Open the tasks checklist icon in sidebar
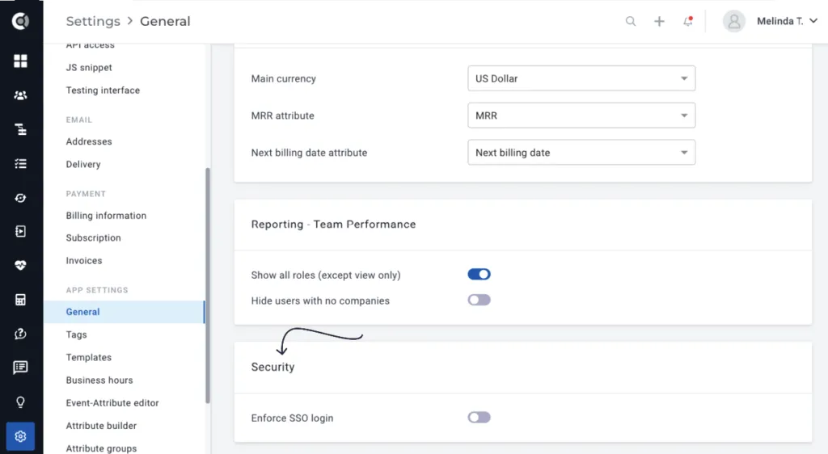 tap(20, 163)
